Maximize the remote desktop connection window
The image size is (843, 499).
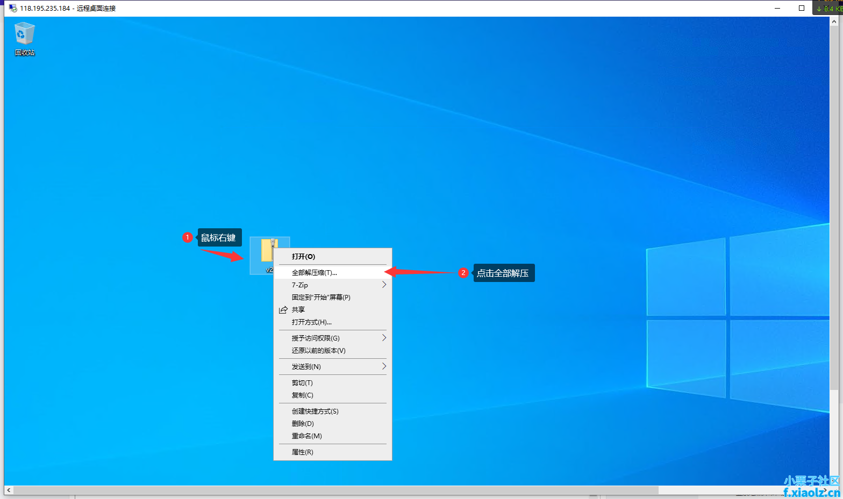click(802, 8)
